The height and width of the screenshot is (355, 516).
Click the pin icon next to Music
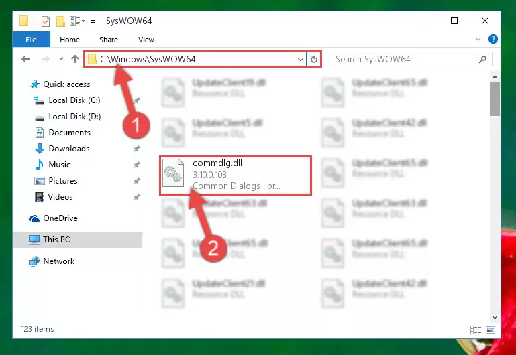click(x=137, y=165)
